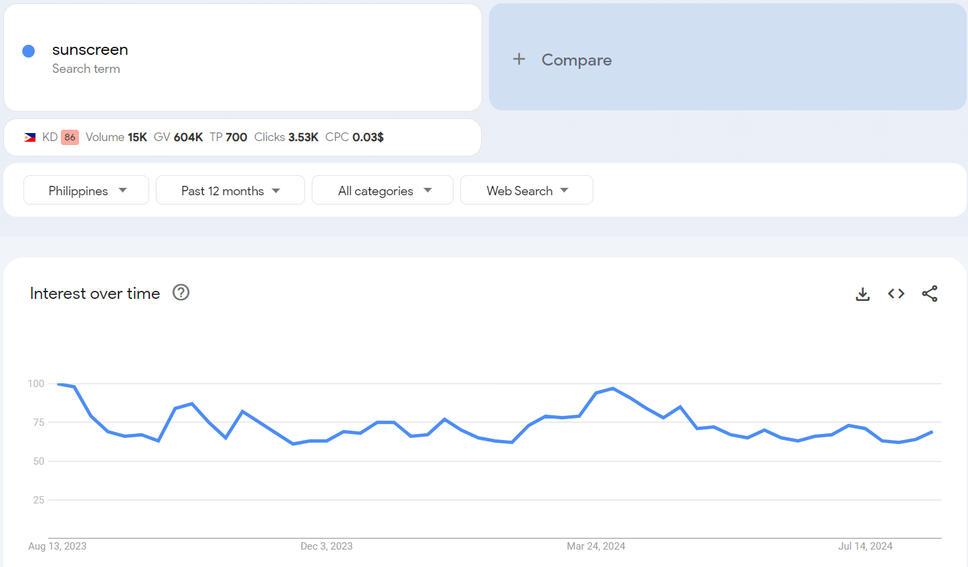Open the Philippines region dropdown
The image size is (968, 567).
coord(86,191)
